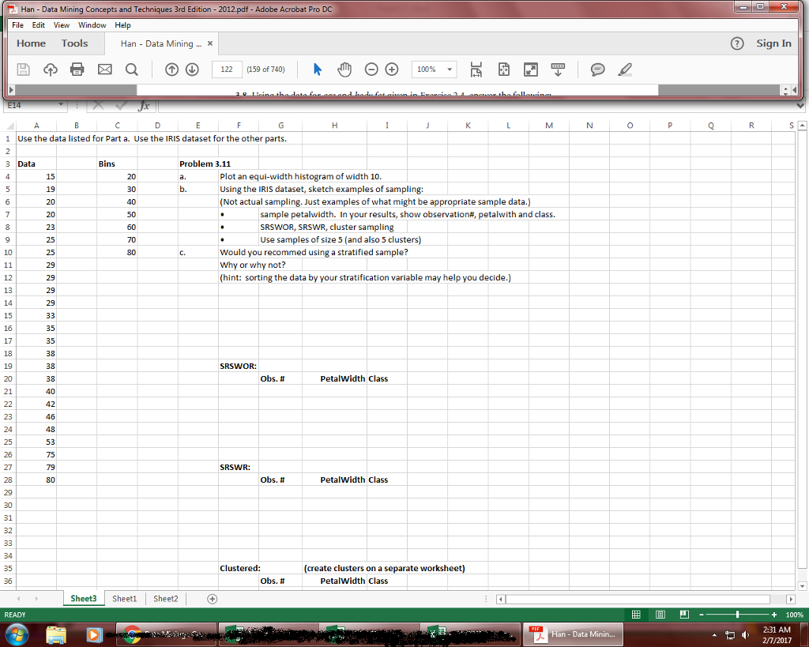Switch to Page Break Preview in Excel
The image size is (809, 647).
pos(684,614)
